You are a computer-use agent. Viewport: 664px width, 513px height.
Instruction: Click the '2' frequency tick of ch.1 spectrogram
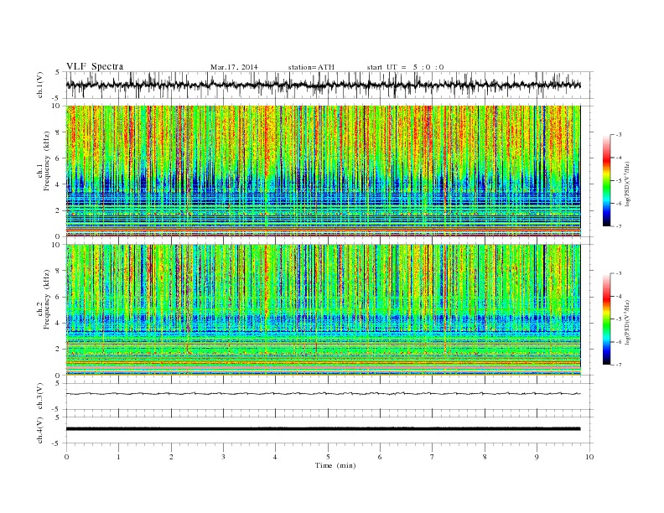pyautogui.click(x=59, y=210)
